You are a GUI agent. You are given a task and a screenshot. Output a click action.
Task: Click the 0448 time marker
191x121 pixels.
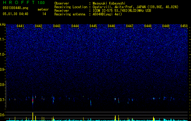point(148,26)
